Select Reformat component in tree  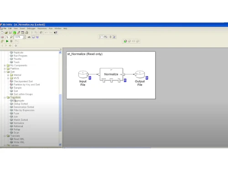[18, 126]
